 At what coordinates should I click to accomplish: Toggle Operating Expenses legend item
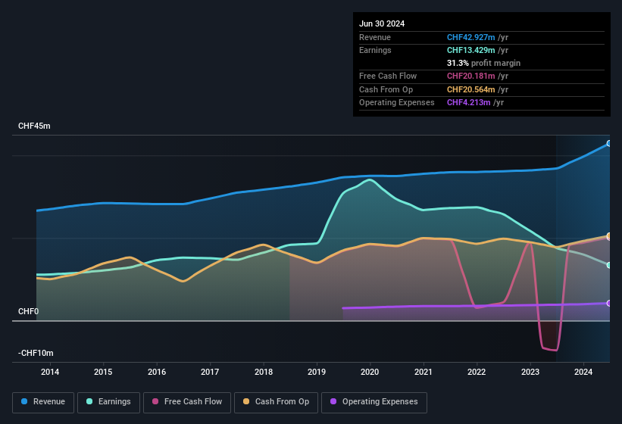[374, 402]
